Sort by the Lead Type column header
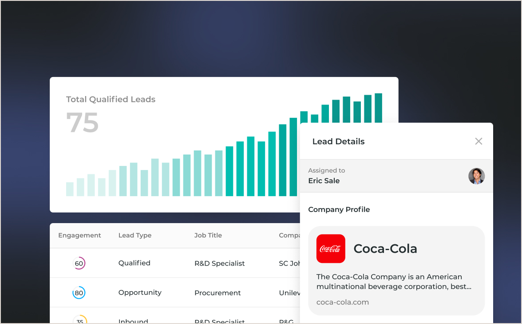The height and width of the screenshot is (324, 522). pos(135,235)
